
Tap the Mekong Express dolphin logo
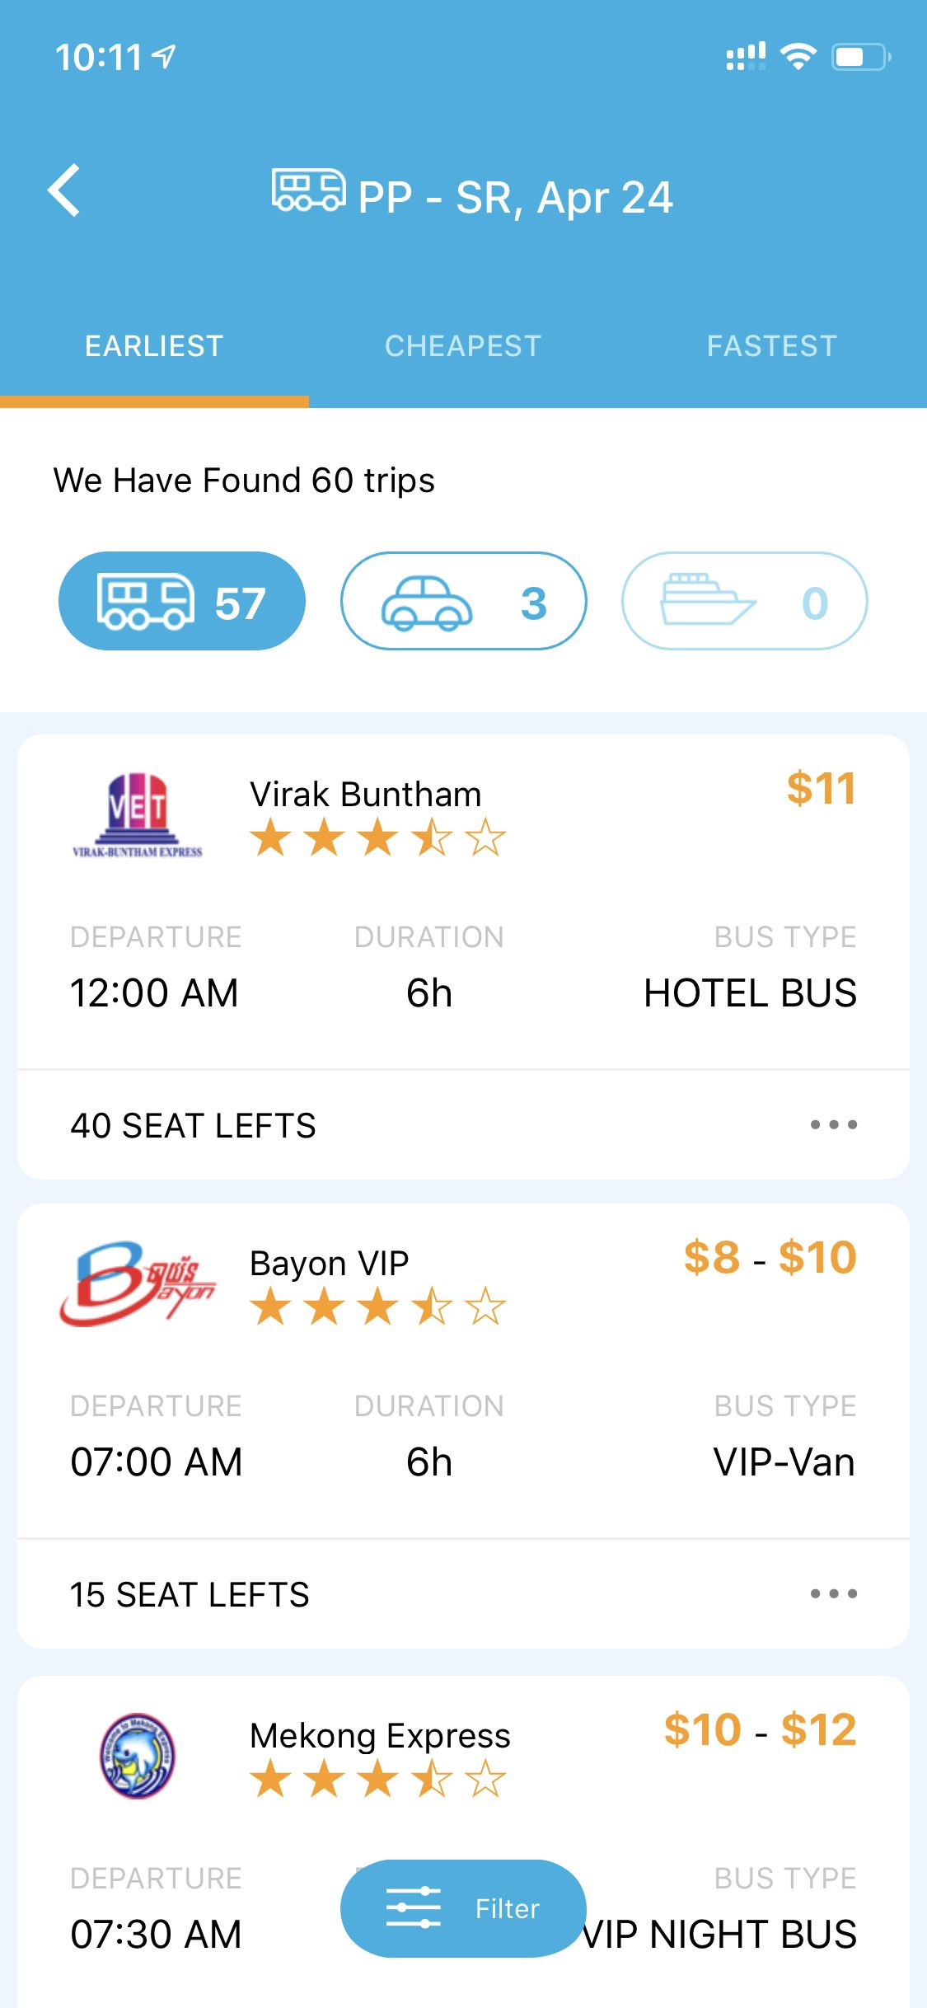coord(138,1756)
